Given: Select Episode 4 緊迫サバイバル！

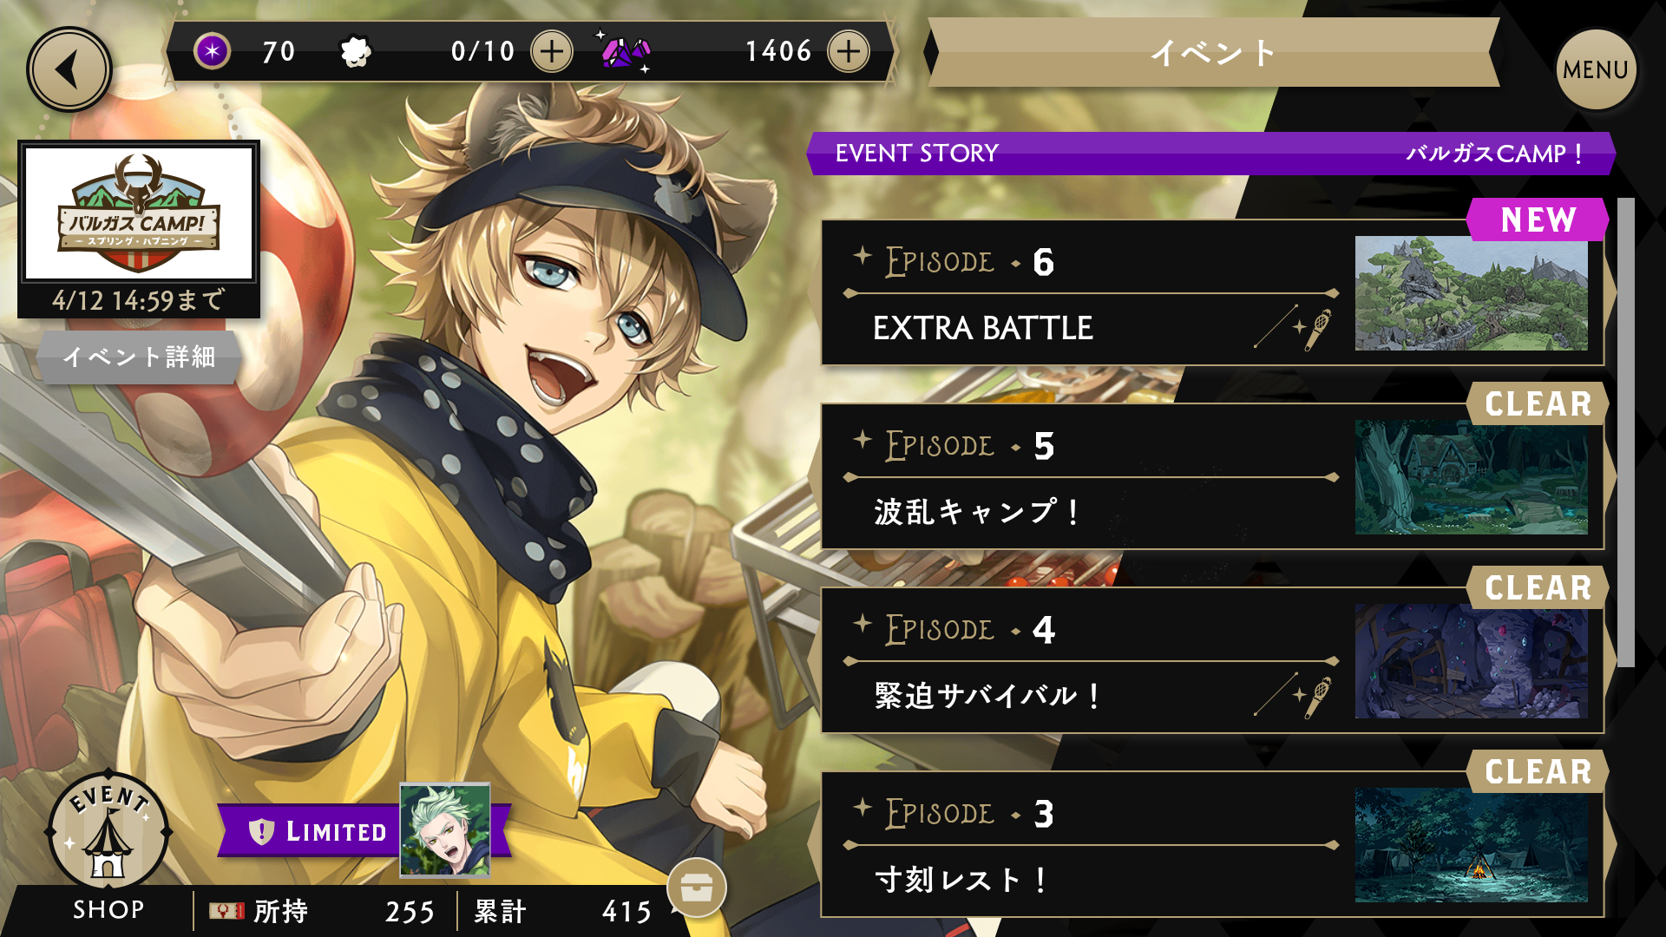Looking at the screenshot, I should (1213, 661).
